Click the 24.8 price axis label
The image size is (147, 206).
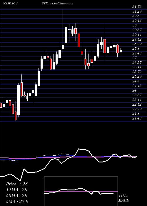pos(136,81)
